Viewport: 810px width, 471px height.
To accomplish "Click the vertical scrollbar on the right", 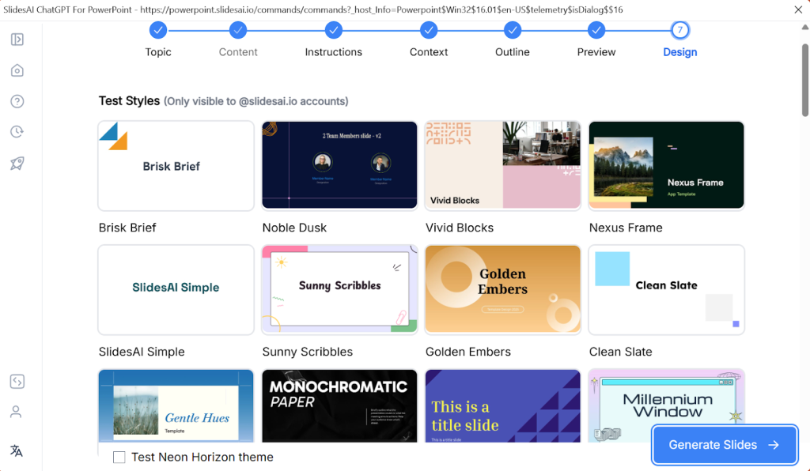I will point(804,79).
